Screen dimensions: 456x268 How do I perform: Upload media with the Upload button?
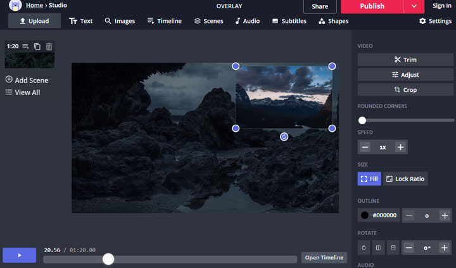(34, 21)
